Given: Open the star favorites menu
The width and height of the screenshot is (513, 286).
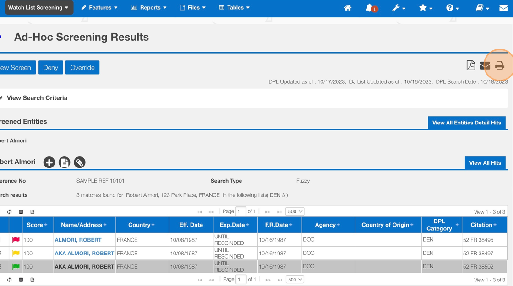Looking at the screenshot, I should (x=426, y=8).
